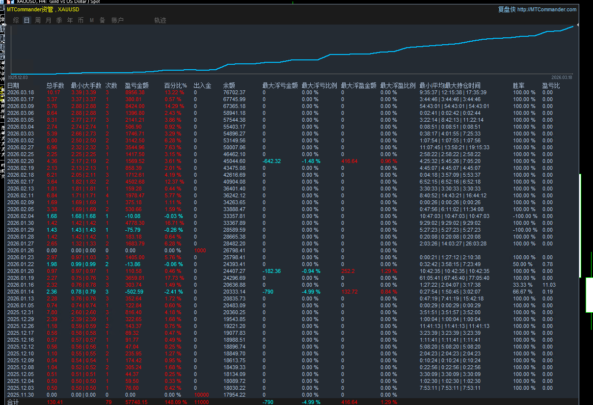Click the 合计 totals row label

pos(13,402)
